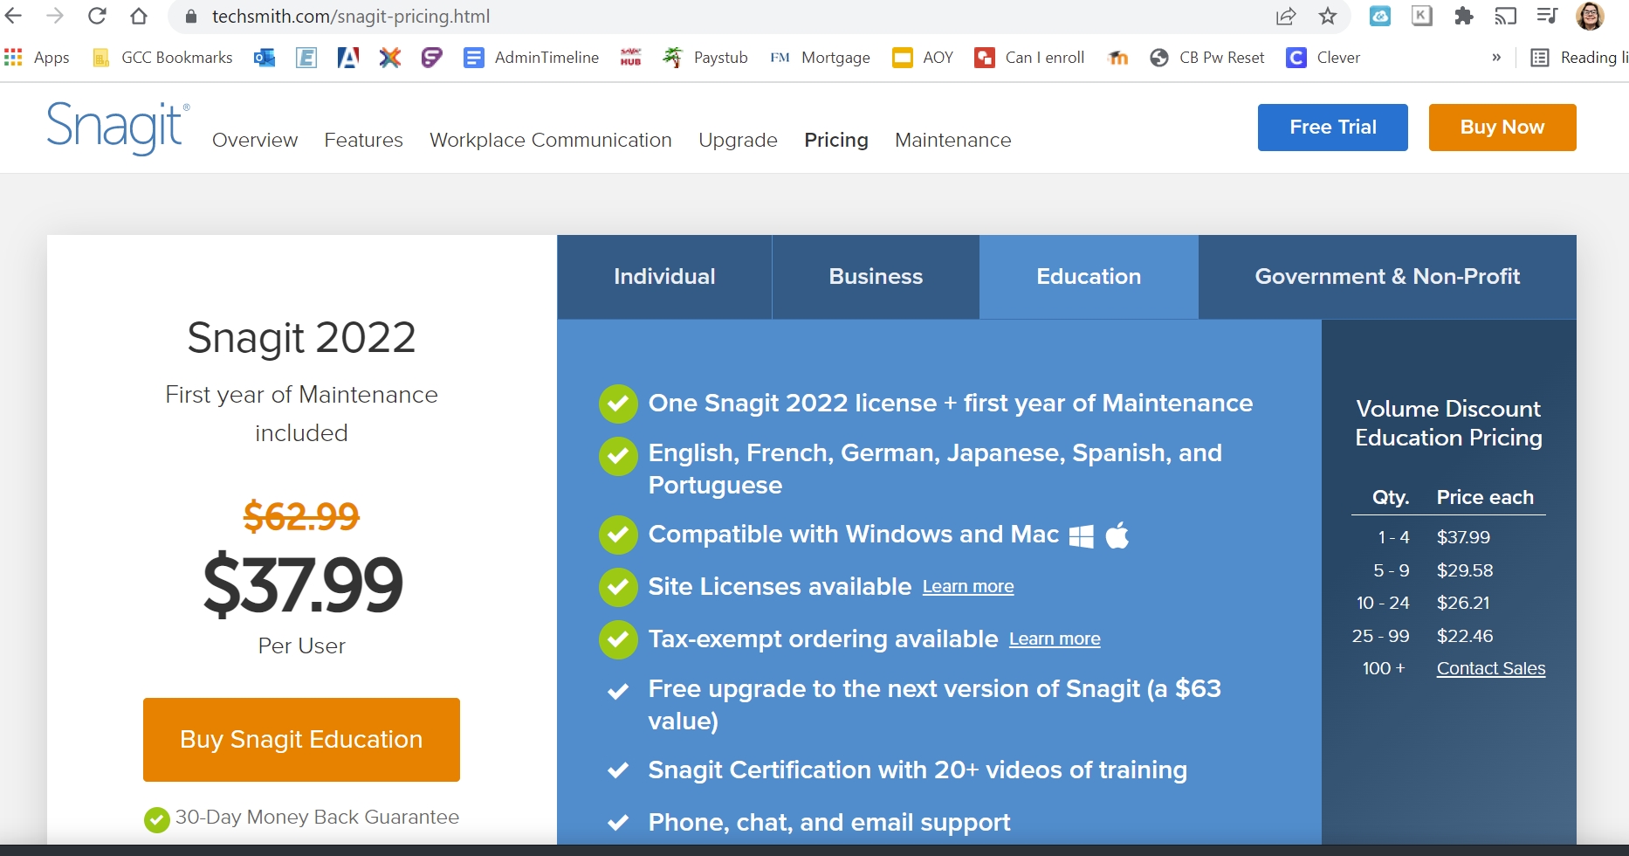Click the crossed-out $62.99 price
This screenshot has height=856, width=1629.
click(301, 516)
